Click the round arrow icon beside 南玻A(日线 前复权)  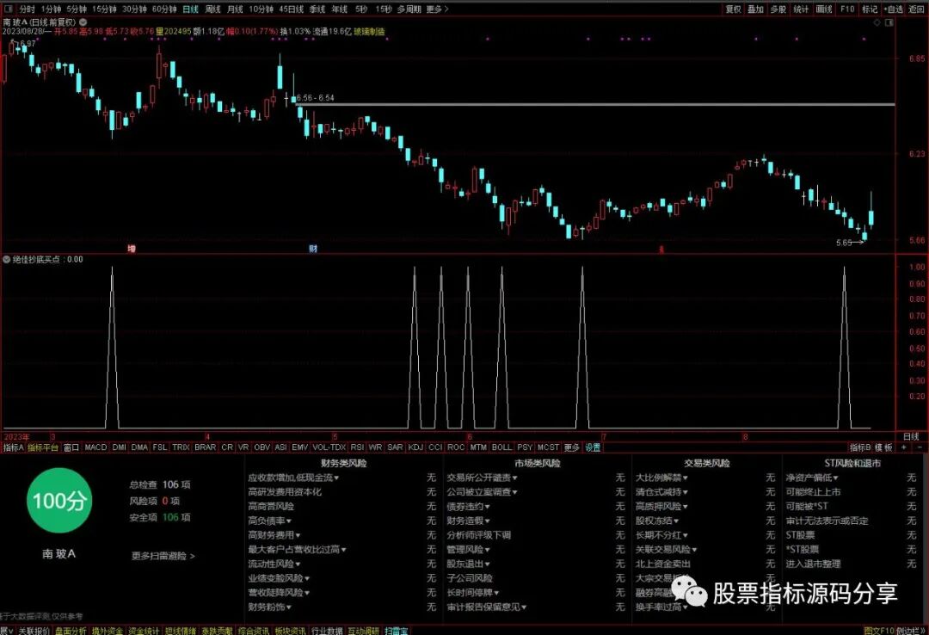(x=83, y=22)
